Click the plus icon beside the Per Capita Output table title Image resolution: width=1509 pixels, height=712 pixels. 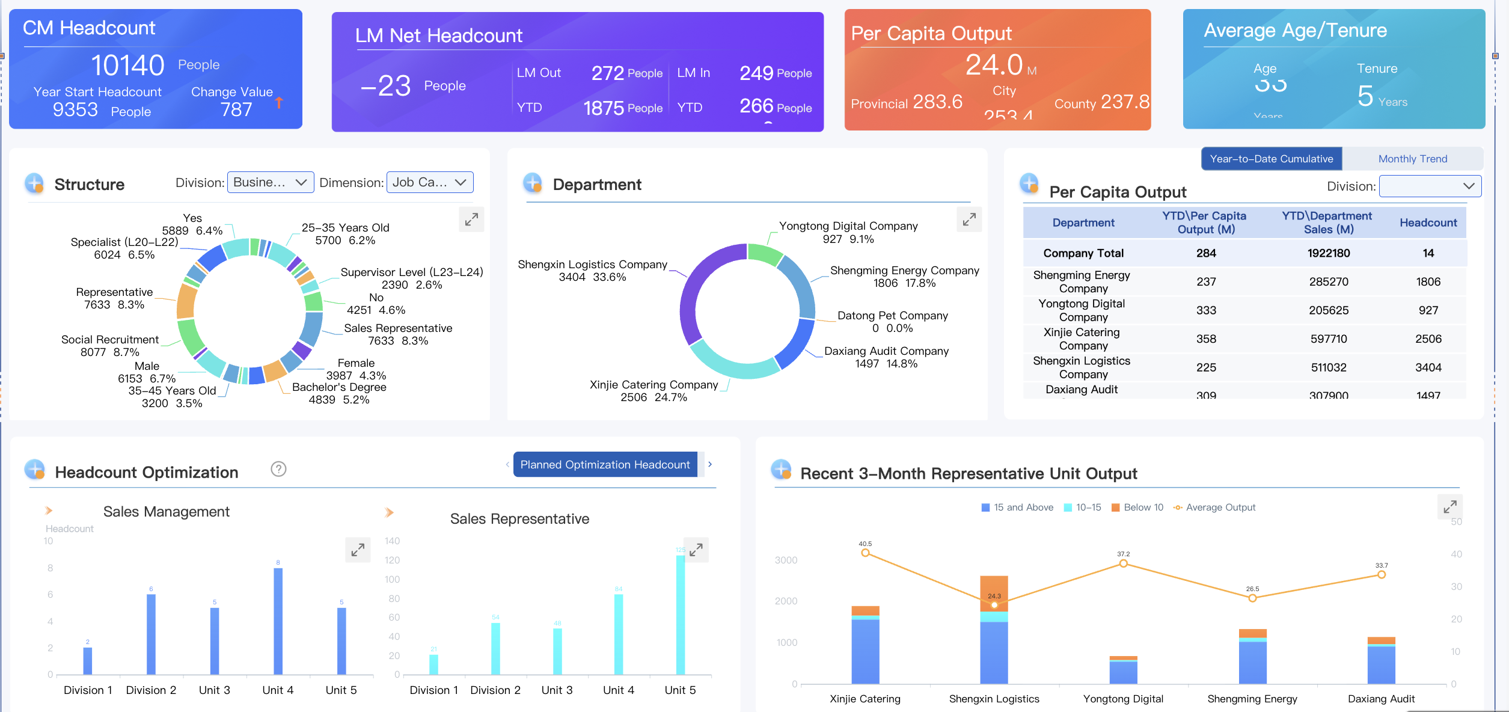click(1029, 183)
